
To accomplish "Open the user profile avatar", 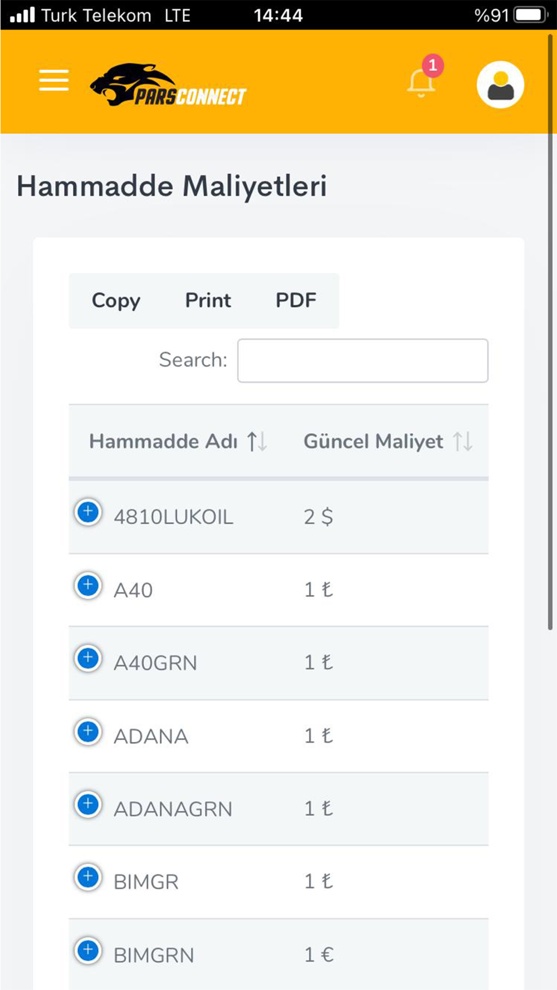I will point(500,85).
